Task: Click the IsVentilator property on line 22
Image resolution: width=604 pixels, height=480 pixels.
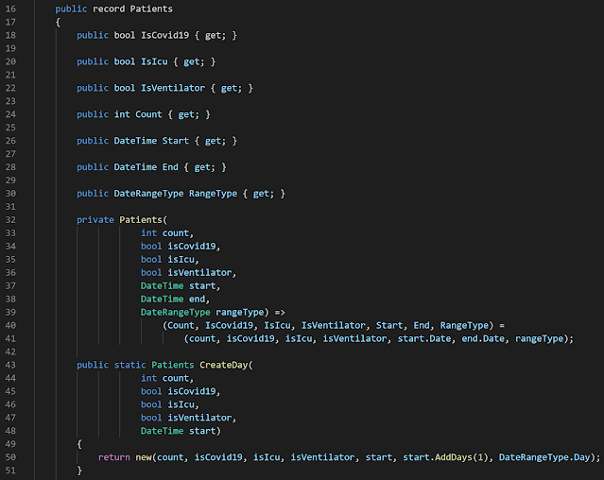Action: point(173,88)
